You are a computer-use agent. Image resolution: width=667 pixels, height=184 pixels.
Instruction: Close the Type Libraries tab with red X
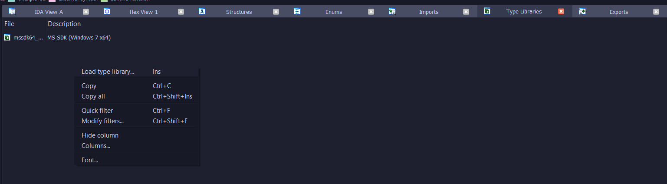click(x=561, y=12)
